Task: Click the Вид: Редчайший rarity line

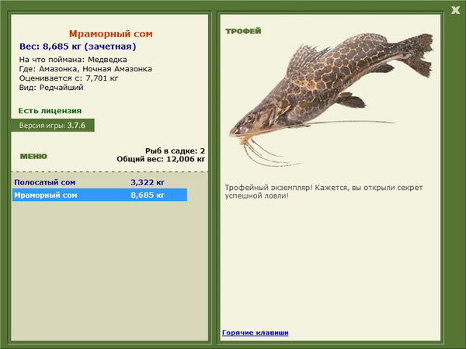Action: click(x=51, y=88)
